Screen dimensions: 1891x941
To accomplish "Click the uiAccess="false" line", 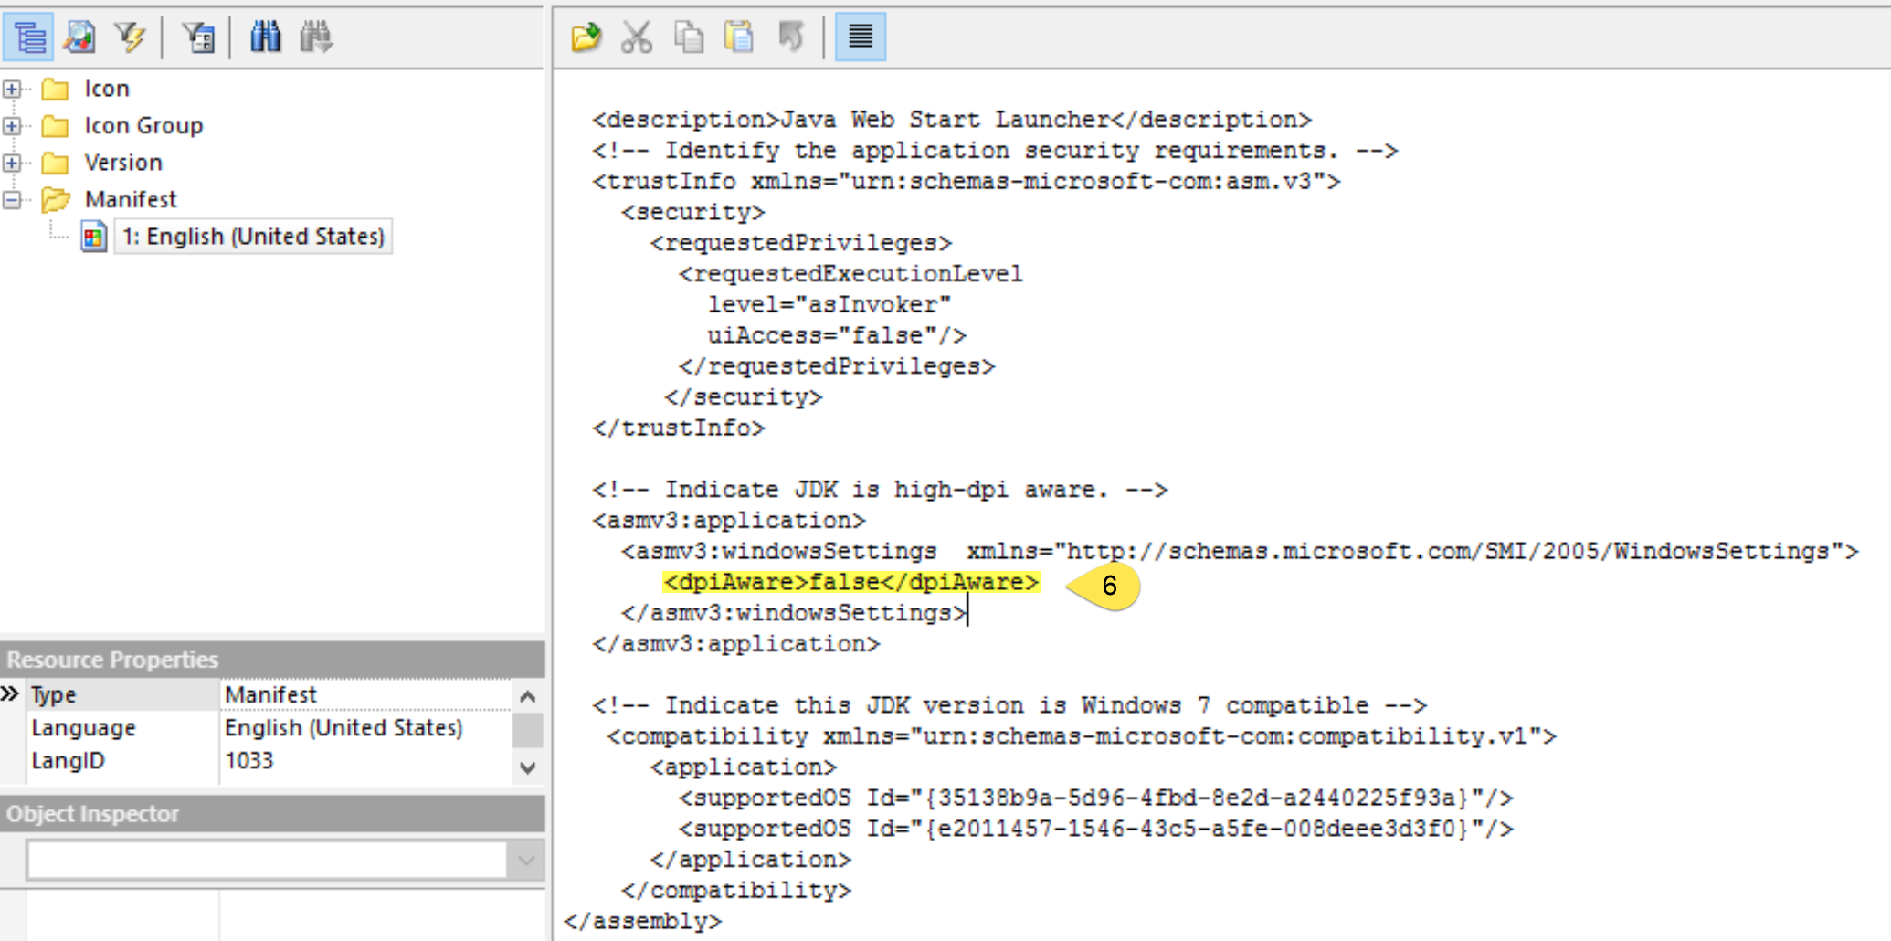I will 837,335.
